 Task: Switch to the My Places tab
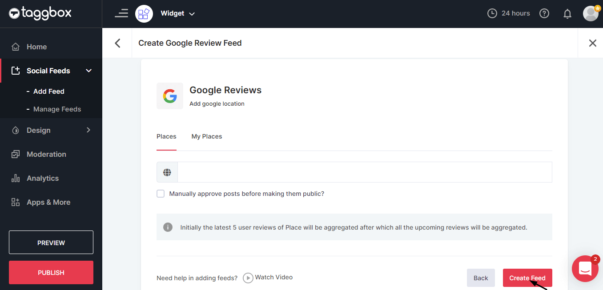click(x=206, y=136)
